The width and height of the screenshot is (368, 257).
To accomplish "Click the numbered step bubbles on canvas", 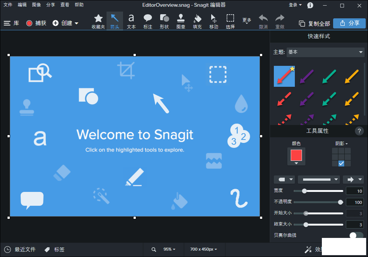I will 239,136.
